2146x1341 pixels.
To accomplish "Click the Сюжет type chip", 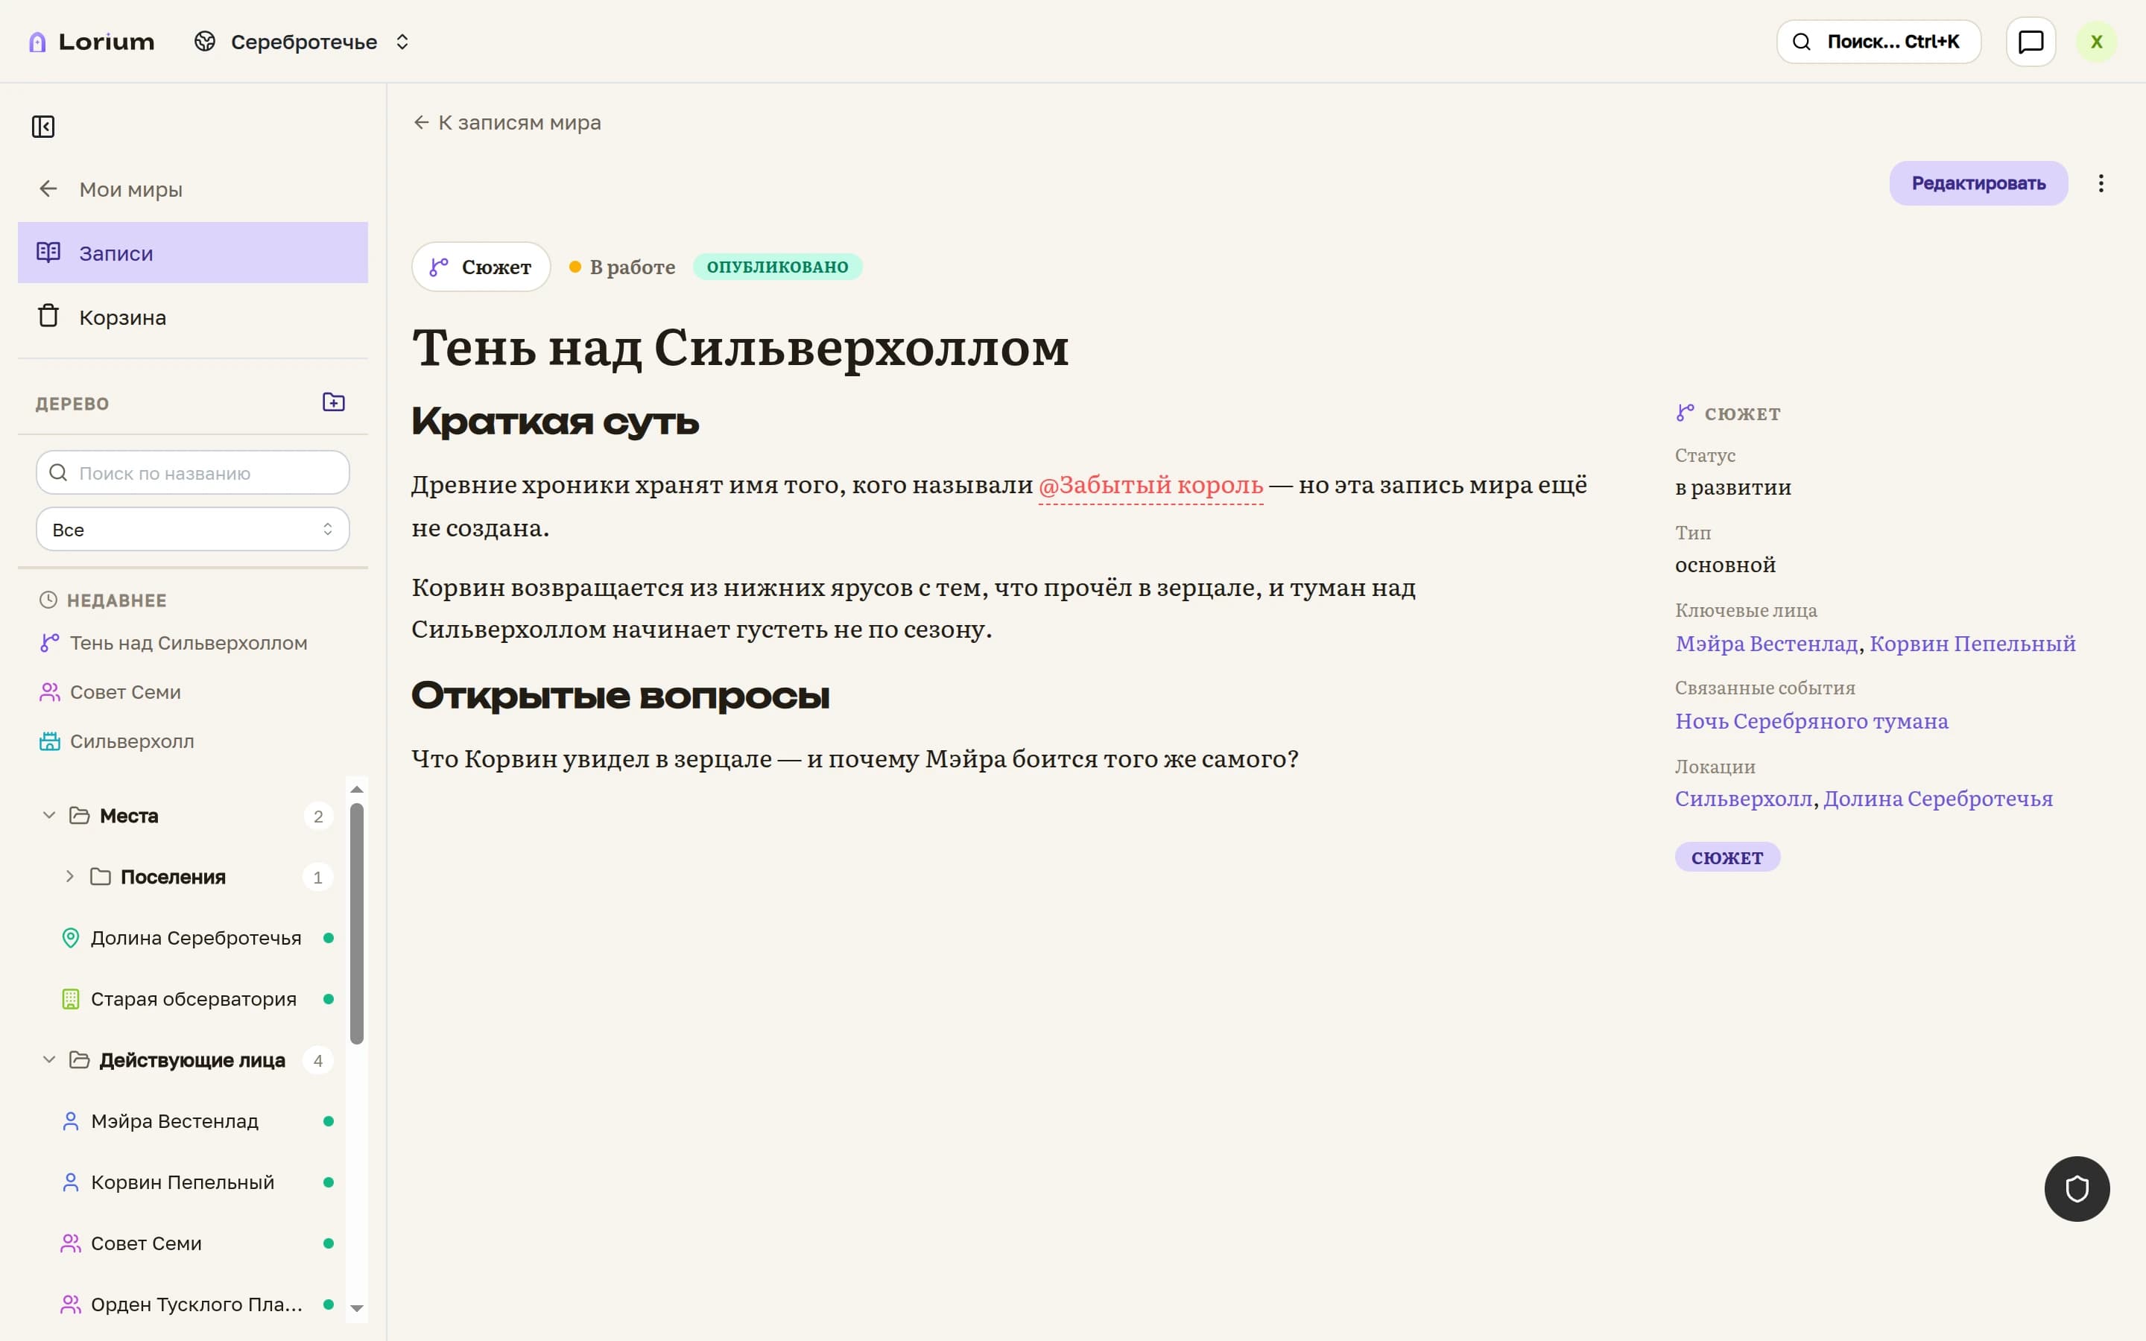I will pos(481,267).
